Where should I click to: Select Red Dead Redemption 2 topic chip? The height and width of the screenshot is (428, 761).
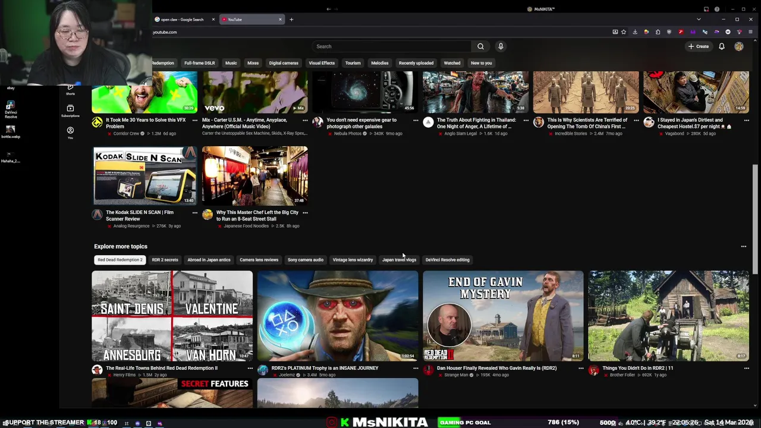tap(120, 260)
